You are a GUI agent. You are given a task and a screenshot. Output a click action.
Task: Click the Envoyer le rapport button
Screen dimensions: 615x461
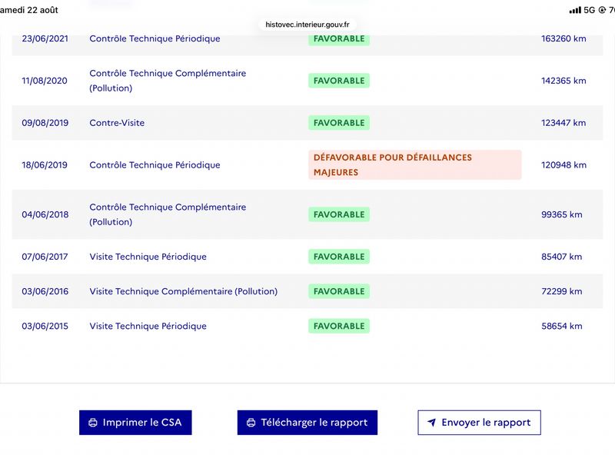479,423
